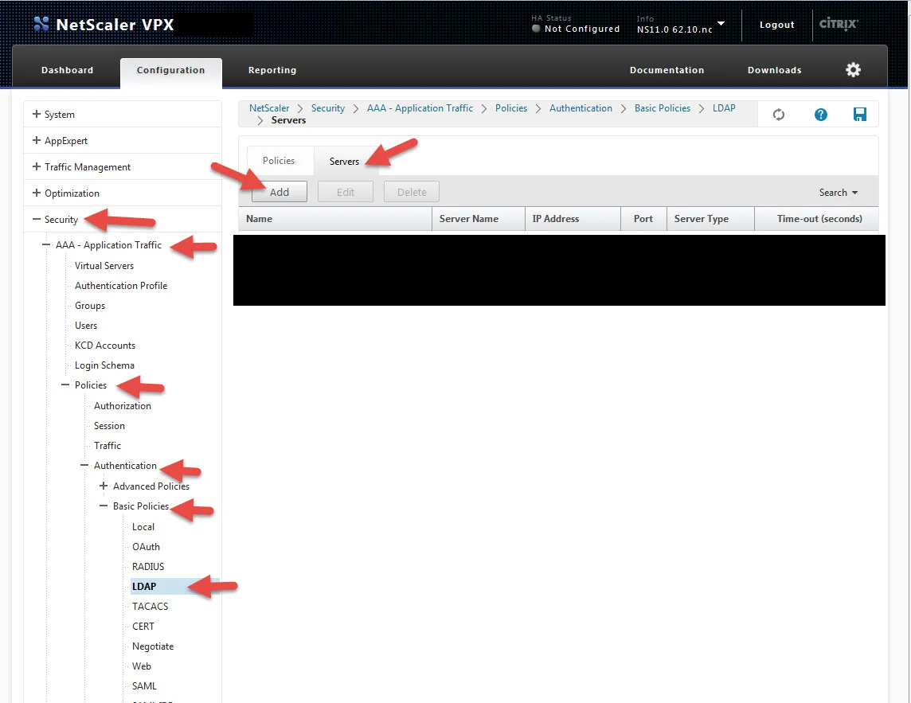
Task: Open the Documentation tab
Action: [x=667, y=70]
